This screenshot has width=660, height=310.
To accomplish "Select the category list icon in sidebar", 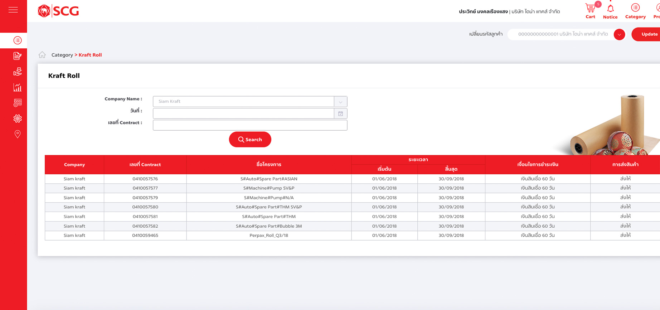I will click(18, 40).
